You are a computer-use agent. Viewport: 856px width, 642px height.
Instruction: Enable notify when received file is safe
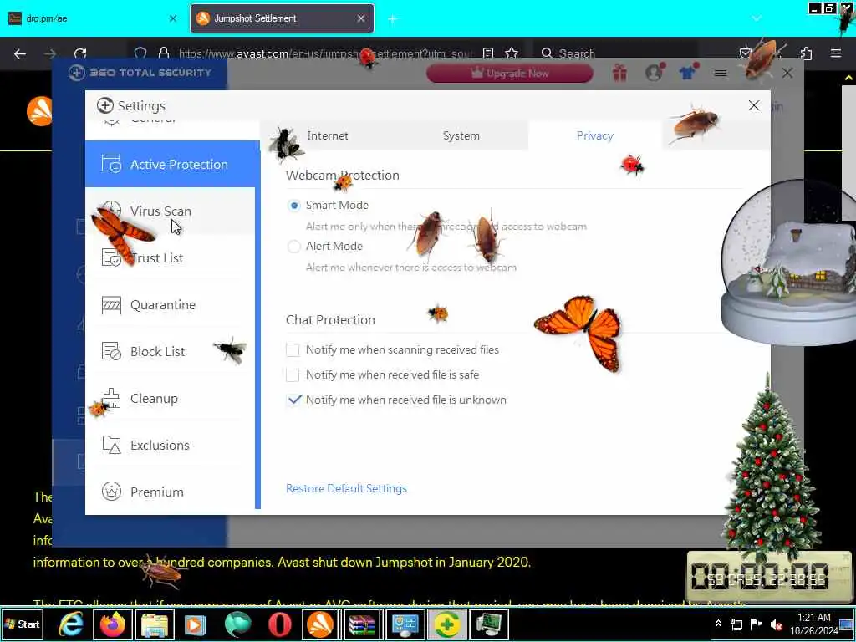coord(293,375)
